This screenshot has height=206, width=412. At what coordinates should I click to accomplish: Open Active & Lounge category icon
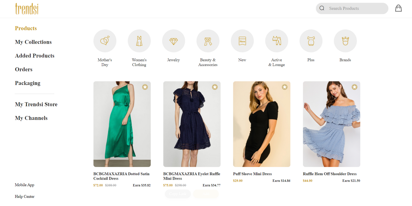(277, 41)
